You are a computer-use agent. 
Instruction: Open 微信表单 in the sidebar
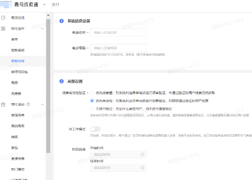[18, 115]
